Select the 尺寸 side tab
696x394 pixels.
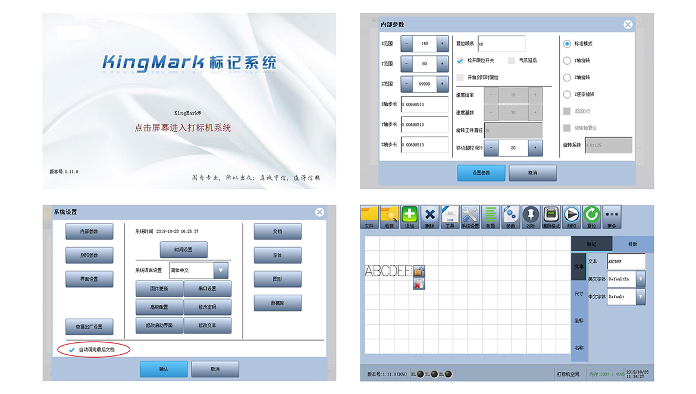click(x=579, y=294)
